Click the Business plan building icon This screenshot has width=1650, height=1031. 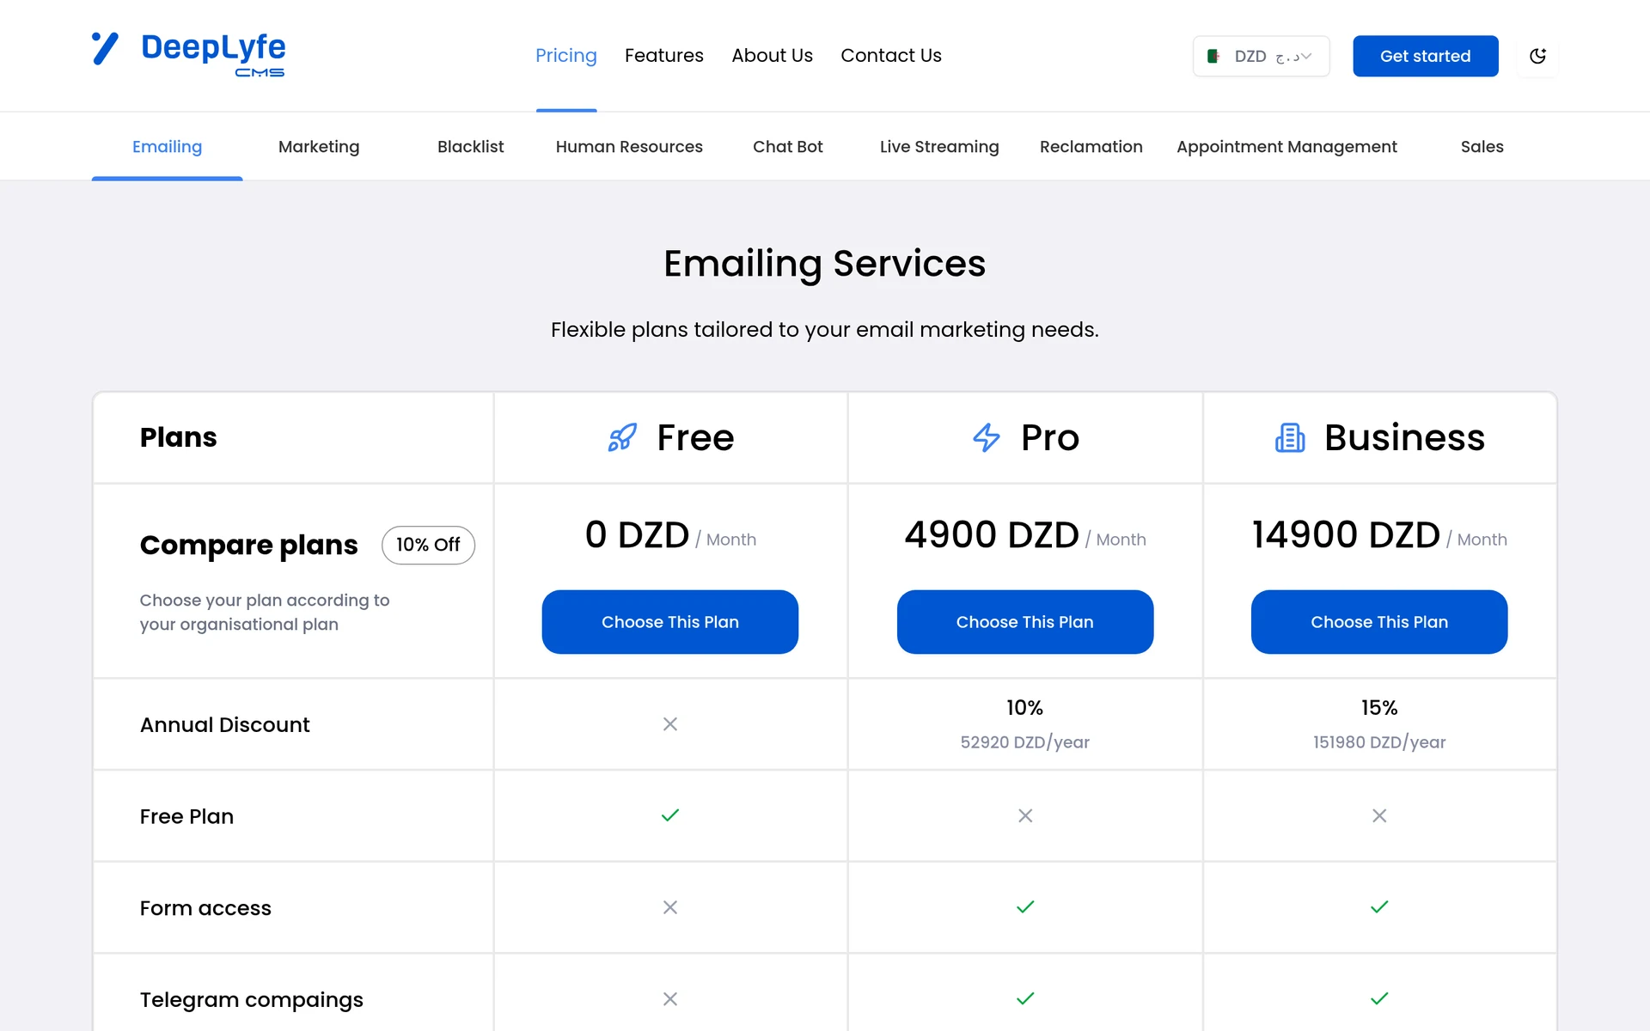click(1290, 437)
